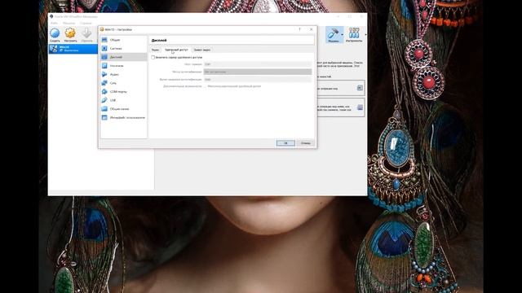Open the USB settings category
522x293 pixels.
click(123, 100)
